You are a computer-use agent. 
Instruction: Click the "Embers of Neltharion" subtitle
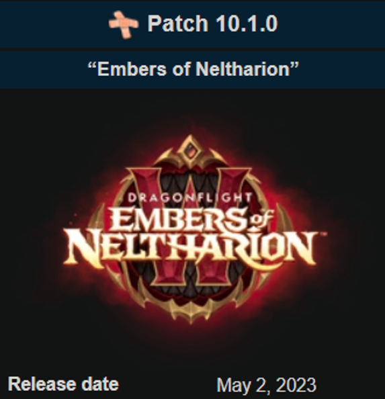pyautogui.click(x=193, y=69)
